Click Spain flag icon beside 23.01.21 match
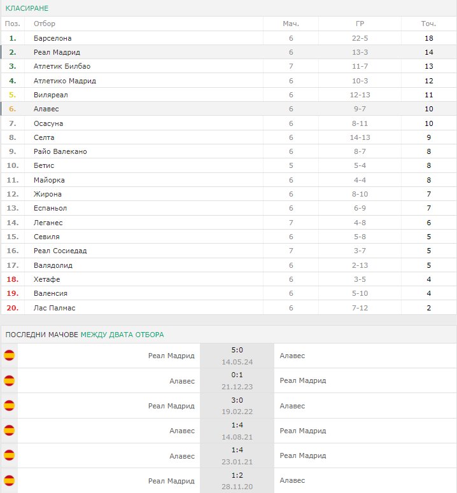This screenshot has width=457, height=493. pos(9,455)
